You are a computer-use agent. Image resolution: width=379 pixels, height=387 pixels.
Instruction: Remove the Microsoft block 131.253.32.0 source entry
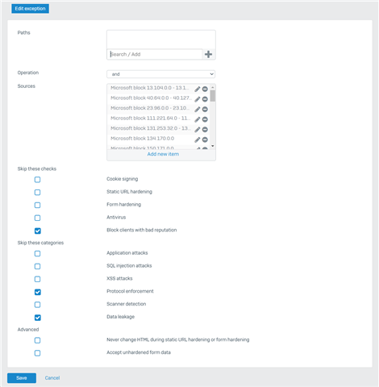pos(205,130)
